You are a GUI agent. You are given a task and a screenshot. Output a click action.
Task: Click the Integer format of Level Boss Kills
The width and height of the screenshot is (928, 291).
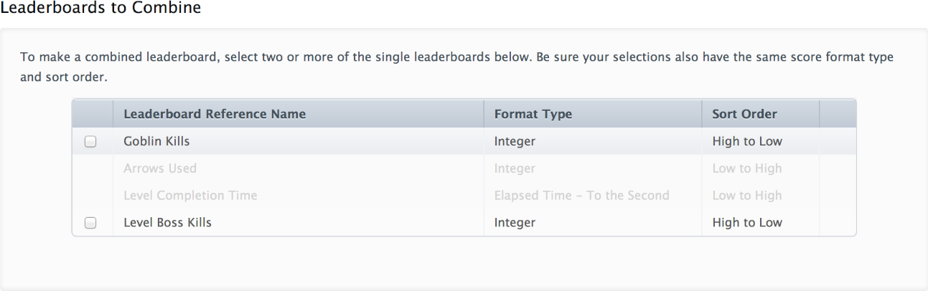coord(515,222)
